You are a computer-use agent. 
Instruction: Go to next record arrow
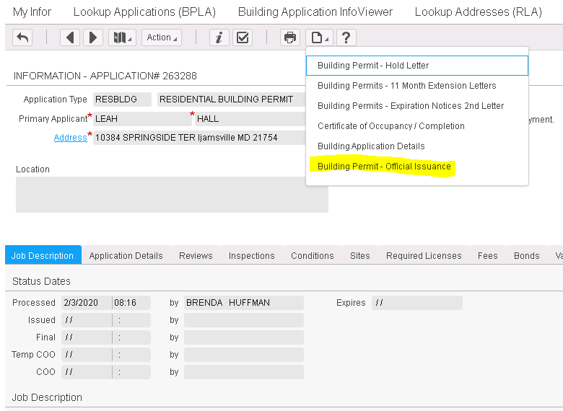coord(93,37)
